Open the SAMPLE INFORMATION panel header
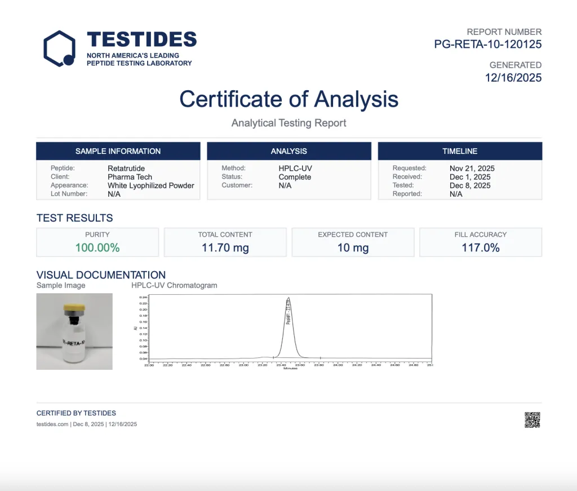The width and height of the screenshot is (577, 491). 118,151
